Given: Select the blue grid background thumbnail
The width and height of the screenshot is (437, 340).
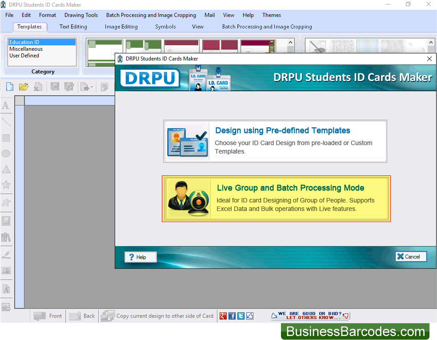Looking at the screenshot, I should click(368, 46).
